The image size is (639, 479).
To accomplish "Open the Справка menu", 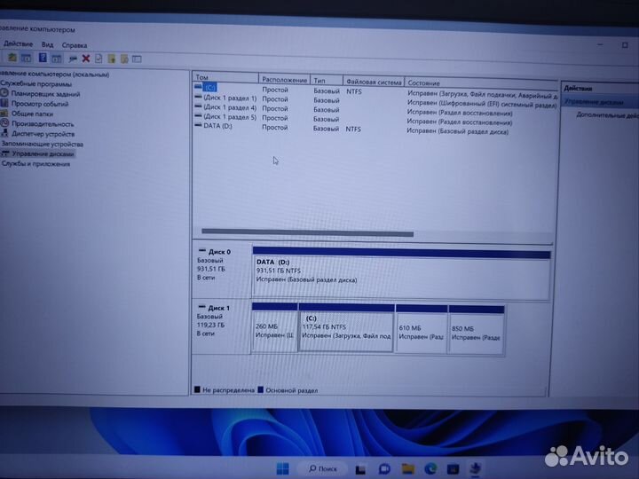I will [x=75, y=45].
